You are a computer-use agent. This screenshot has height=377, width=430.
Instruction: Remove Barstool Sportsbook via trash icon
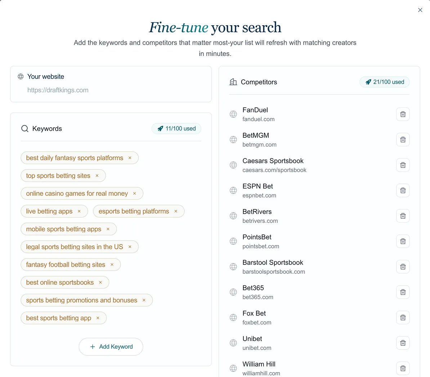tap(403, 267)
